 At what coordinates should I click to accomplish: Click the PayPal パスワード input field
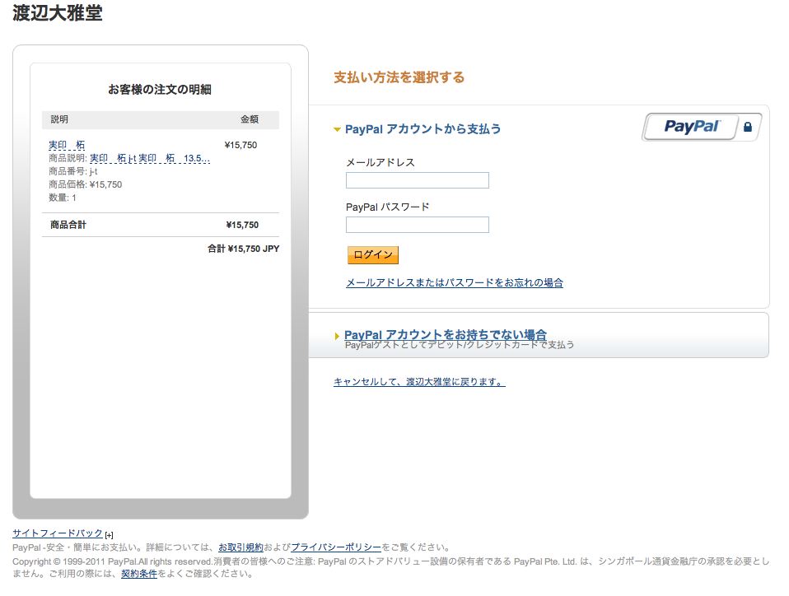[417, 224]
